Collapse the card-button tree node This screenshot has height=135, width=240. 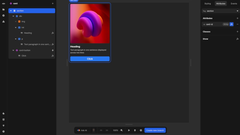13,50
